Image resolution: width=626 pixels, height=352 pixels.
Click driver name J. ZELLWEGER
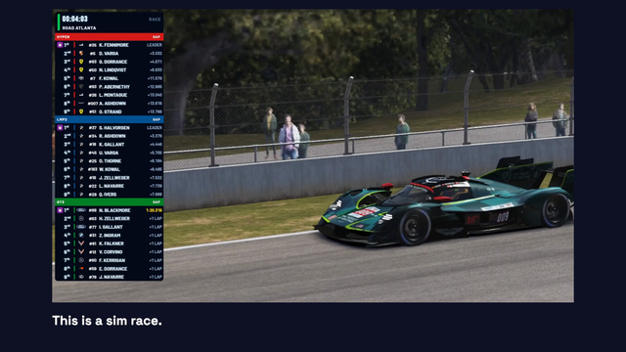point(114,178)
